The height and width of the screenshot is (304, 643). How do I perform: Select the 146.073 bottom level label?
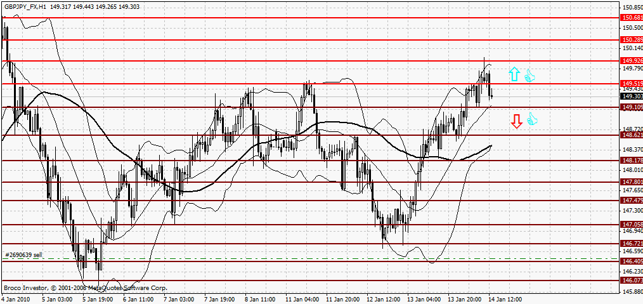point(632,280)
